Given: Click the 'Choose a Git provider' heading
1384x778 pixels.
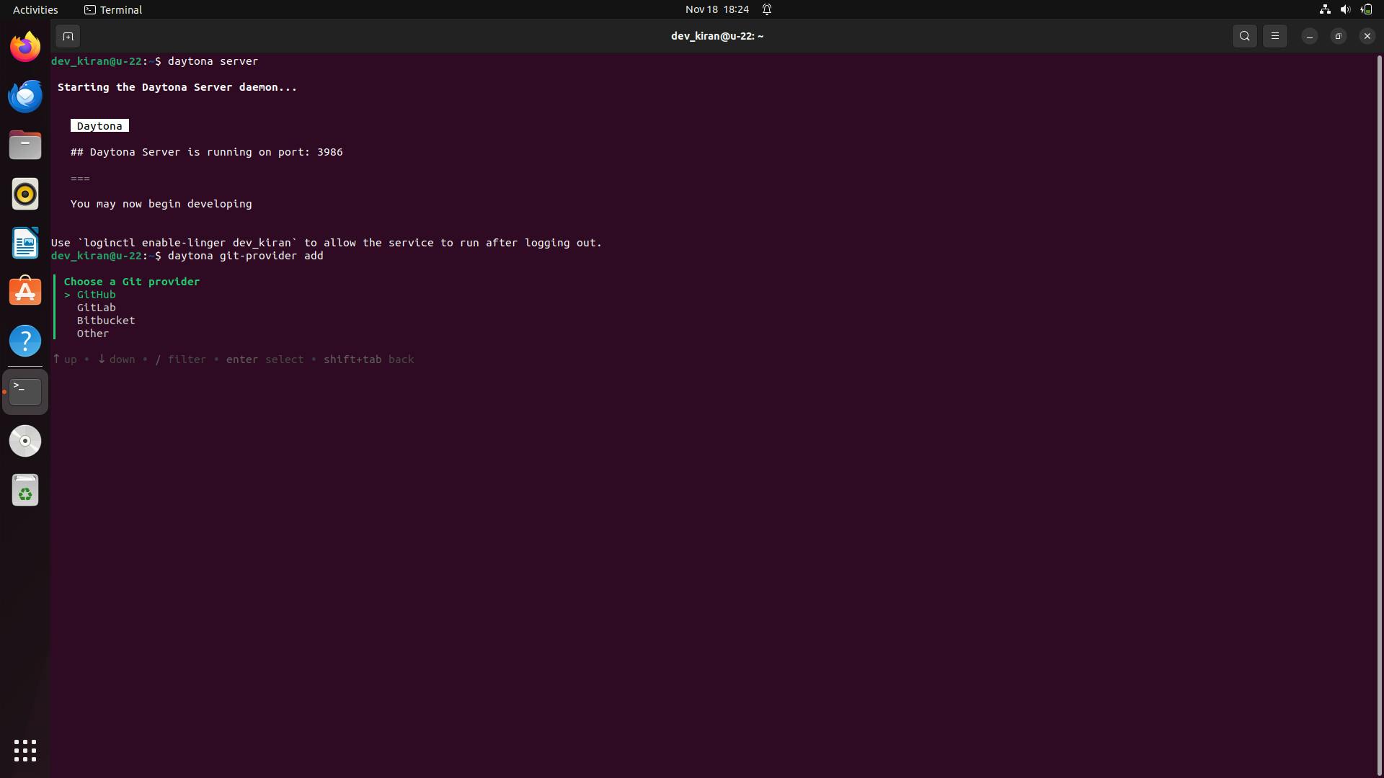Looking at the screenshot, I should (132, 282).
